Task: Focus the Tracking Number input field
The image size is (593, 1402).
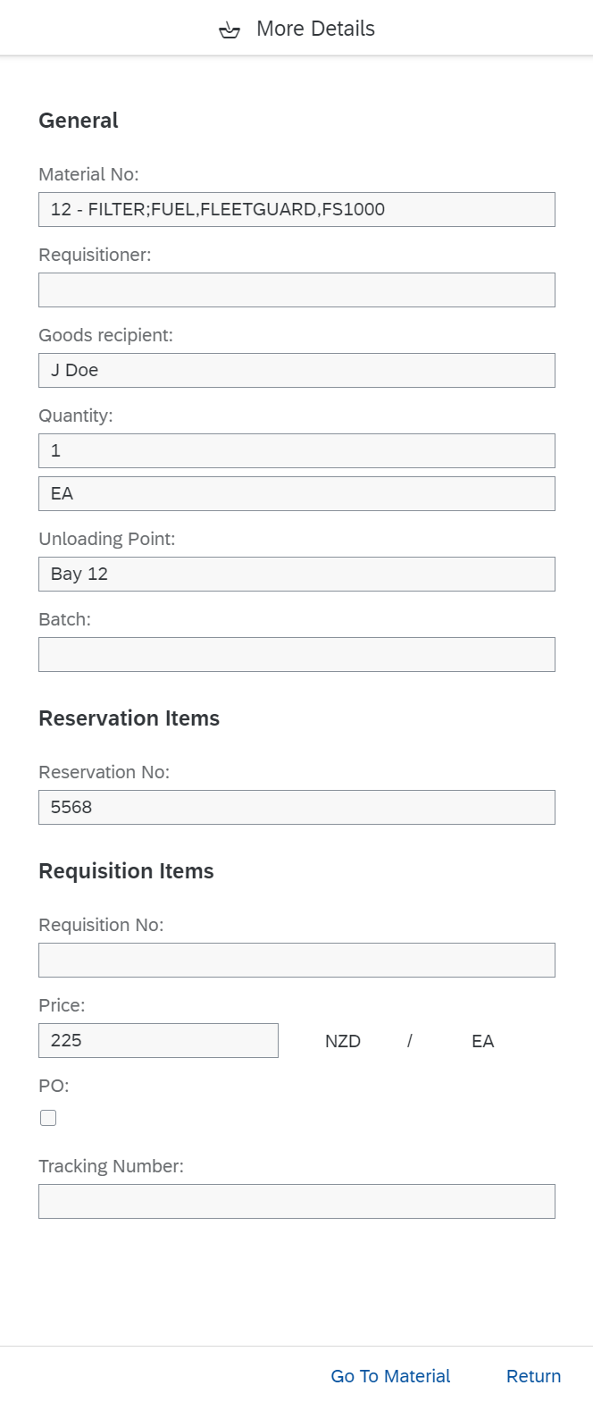Action: coord(296,1201)
